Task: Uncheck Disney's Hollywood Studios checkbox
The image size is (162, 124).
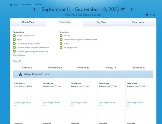Action: click(14, 44)
